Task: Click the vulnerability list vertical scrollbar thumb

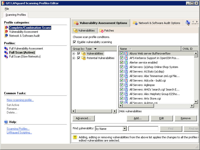Action: (x=196, y=56)
